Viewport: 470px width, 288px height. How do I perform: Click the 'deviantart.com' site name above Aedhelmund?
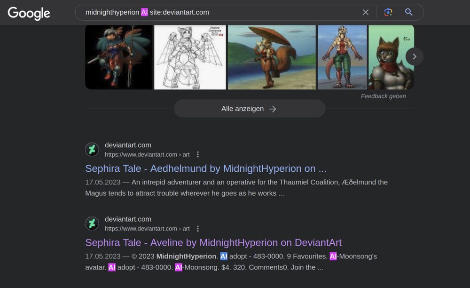click(128, 145)
